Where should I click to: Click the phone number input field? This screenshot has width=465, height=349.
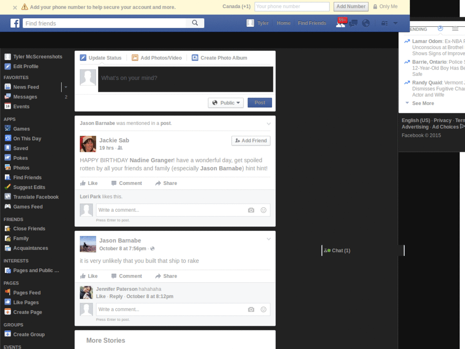point(292,6)
